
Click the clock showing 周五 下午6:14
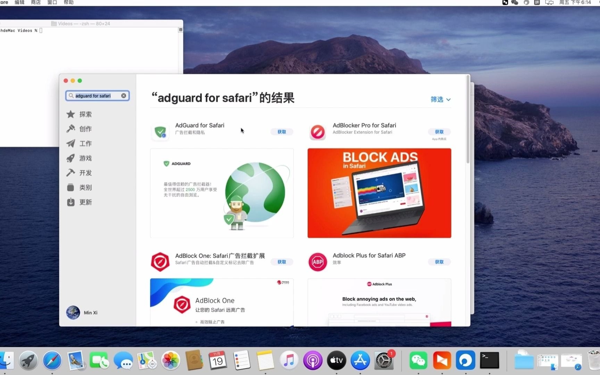click(575, 2)
